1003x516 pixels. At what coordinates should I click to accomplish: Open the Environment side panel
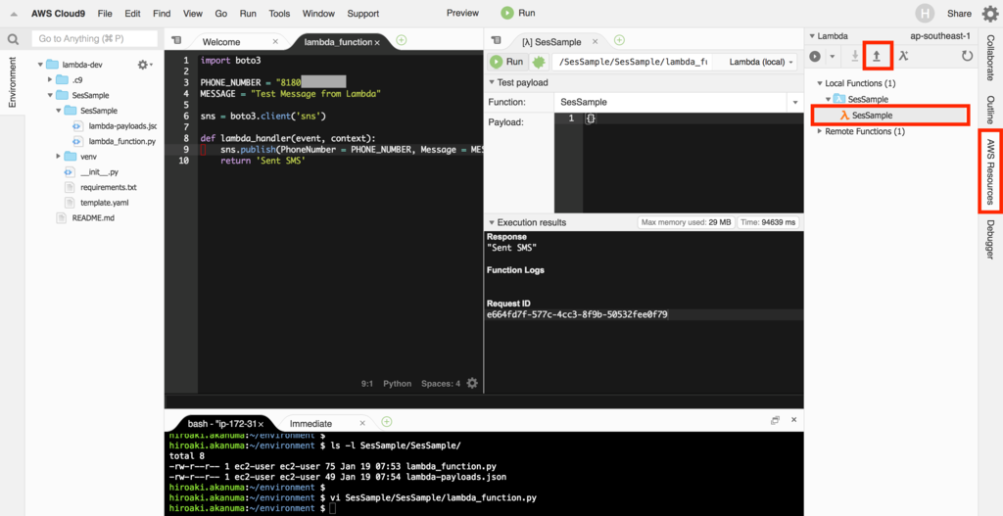coord(12,82)
